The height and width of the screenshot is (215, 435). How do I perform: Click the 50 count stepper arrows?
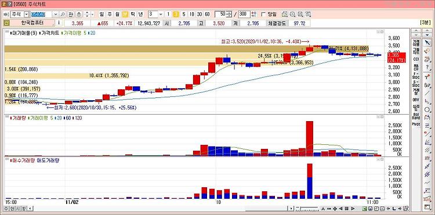(230, 14)
